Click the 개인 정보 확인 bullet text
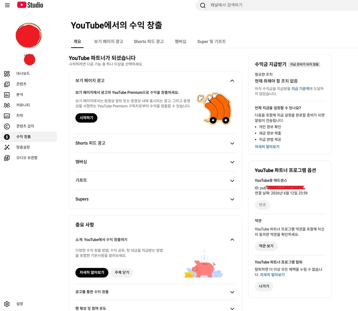The height and width of the screenshot is (311, 358). tap(270, 127)
